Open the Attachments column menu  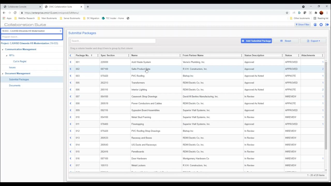(322, 55)
